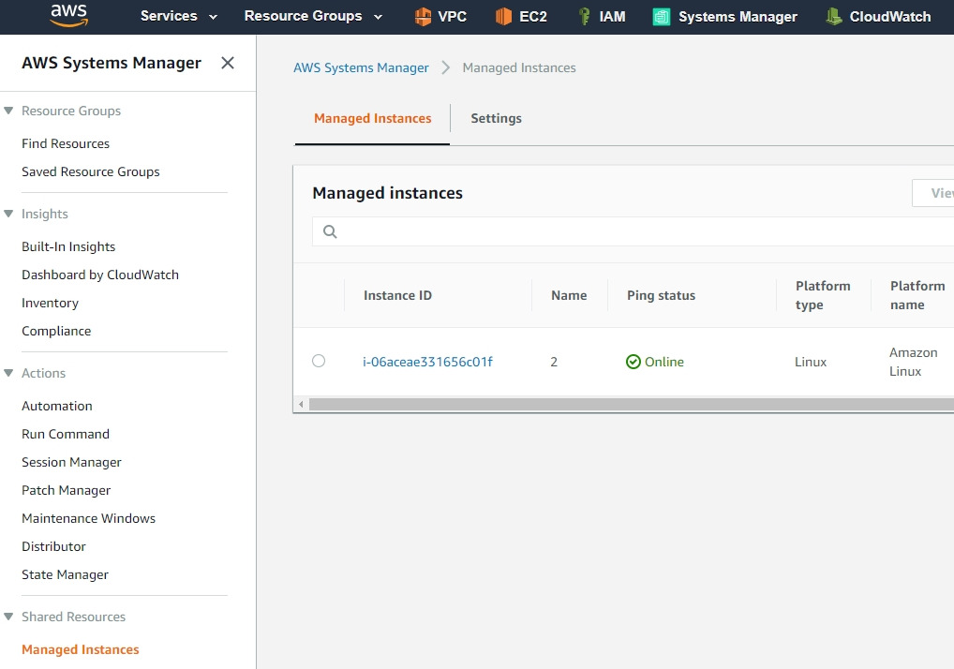
Task: Collapse the Insights sidebar section
Action: point(8,214)
